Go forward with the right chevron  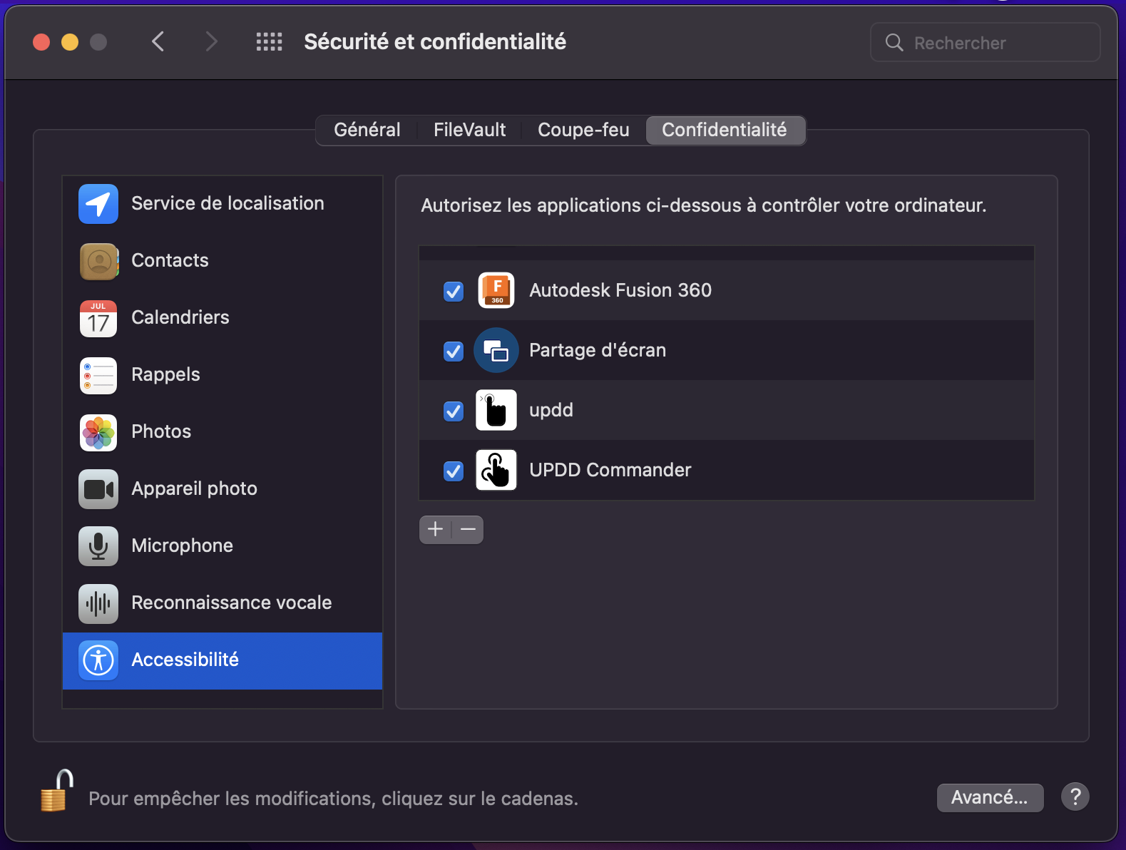211,42
